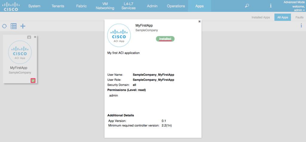The height and width of the screenshot is (142, 306).
Task: Click 'Additional Details' heading
Action: pos(121,115)
